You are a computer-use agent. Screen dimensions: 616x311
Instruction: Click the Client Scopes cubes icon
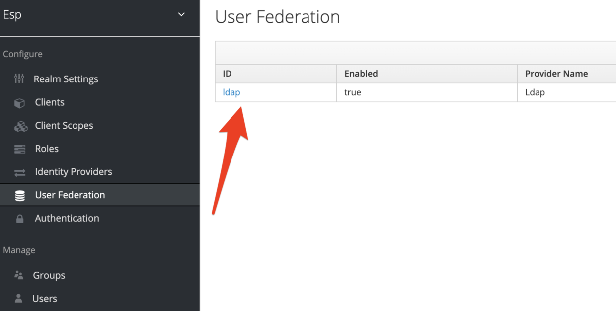click(20, 126)
